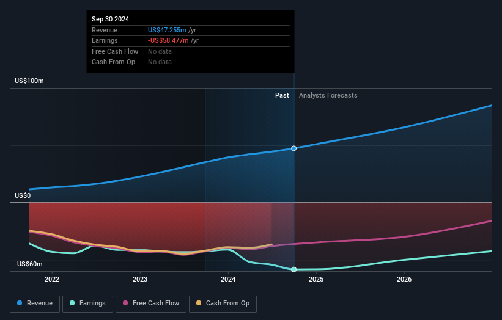Select the revenue data point at Sep 2024
502x320 pixels.
(294, 148)
